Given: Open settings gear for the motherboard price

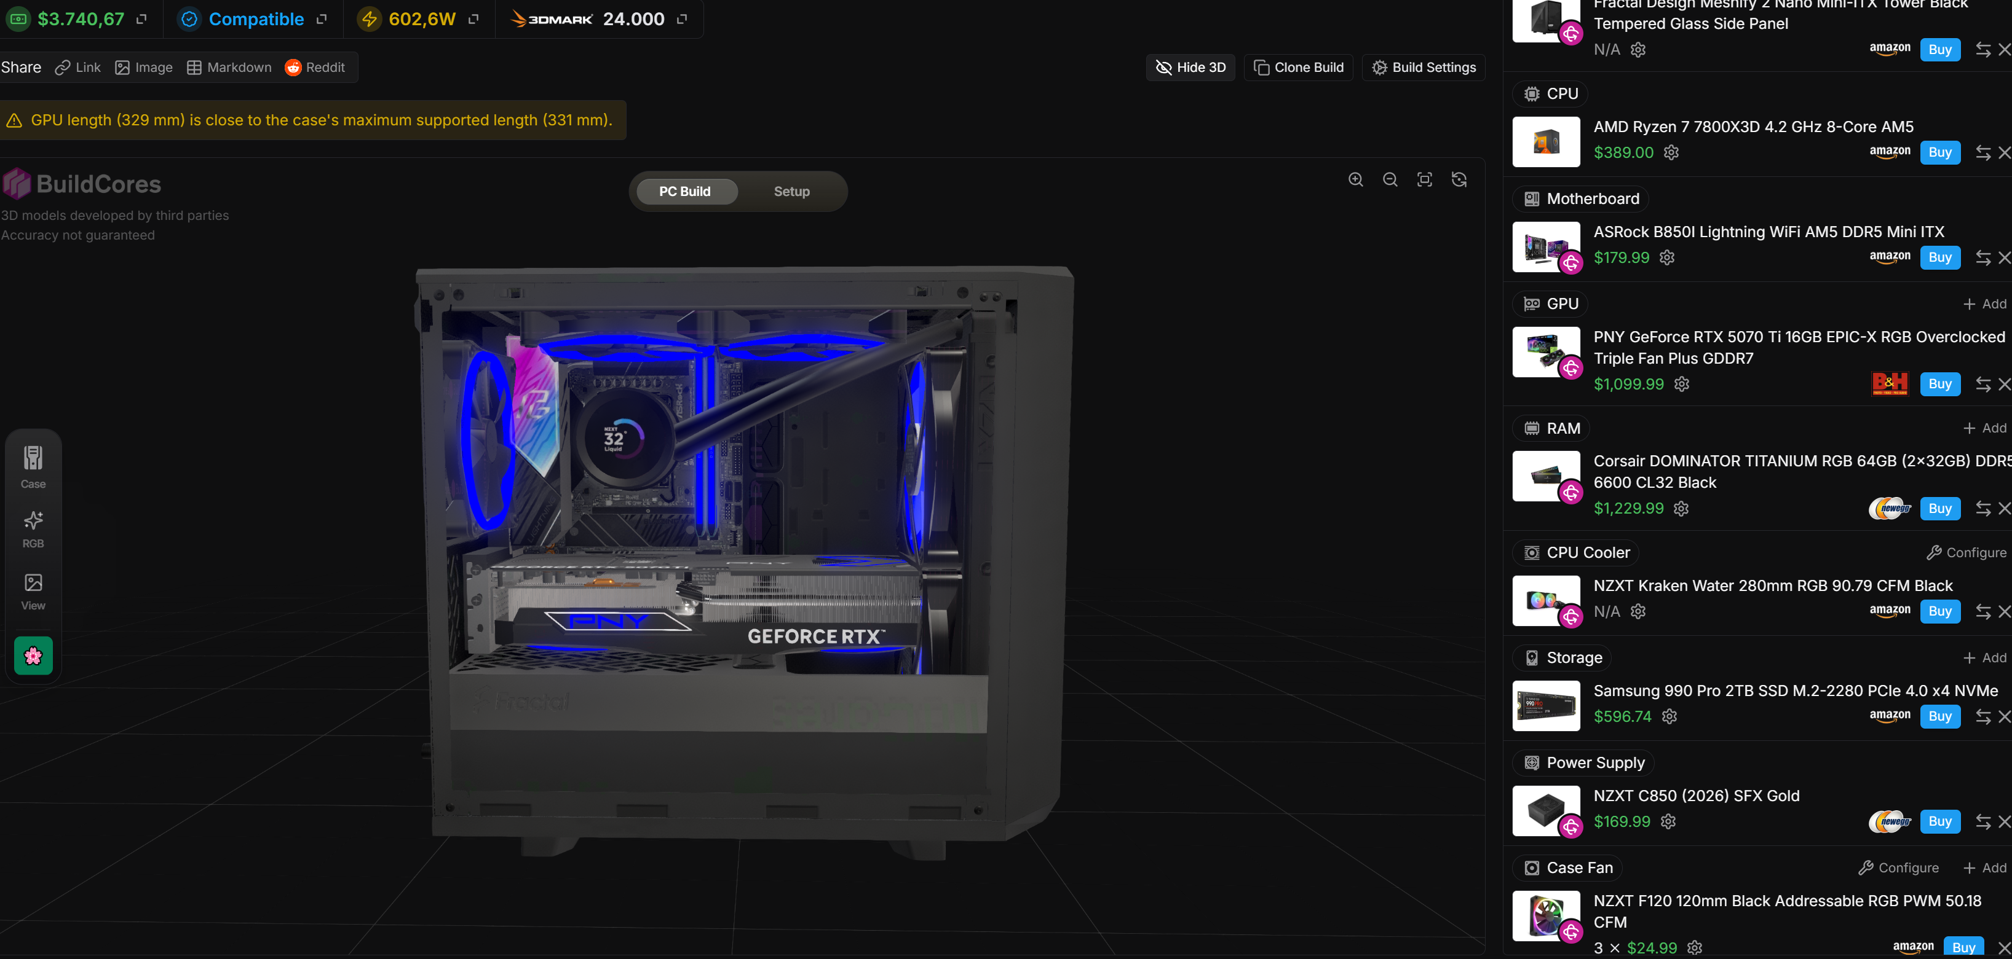Looking at the screenshot, I should click(1667, 257).
